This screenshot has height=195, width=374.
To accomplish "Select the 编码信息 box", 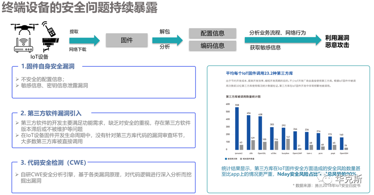I will pyautogui.click(x=213, y=46).
